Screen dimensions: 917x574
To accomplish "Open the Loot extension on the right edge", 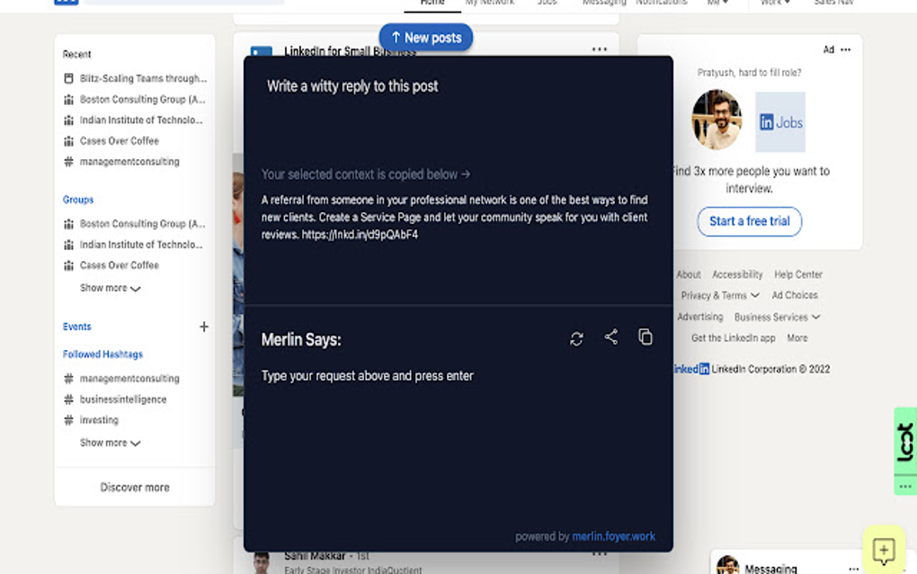I will [x=904, y=441].
